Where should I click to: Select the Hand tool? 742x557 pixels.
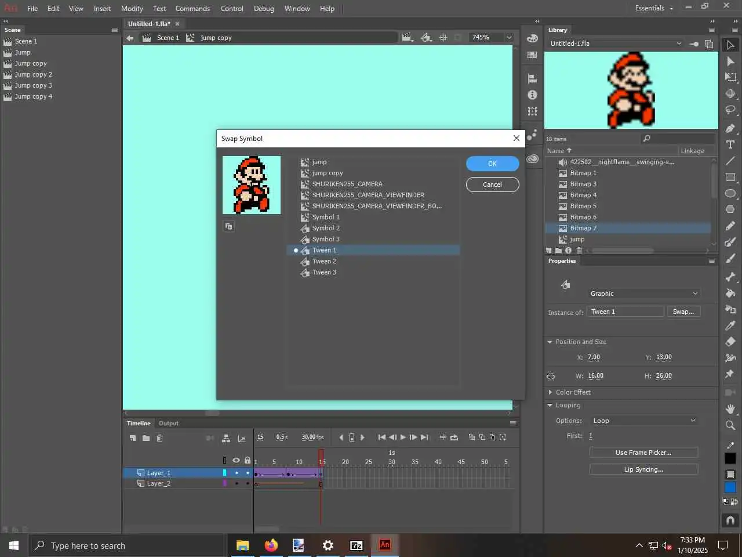point(730,409)
